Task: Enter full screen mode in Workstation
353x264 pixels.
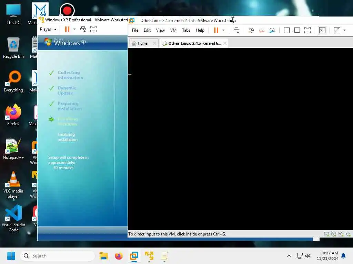Action: (307, 30)
